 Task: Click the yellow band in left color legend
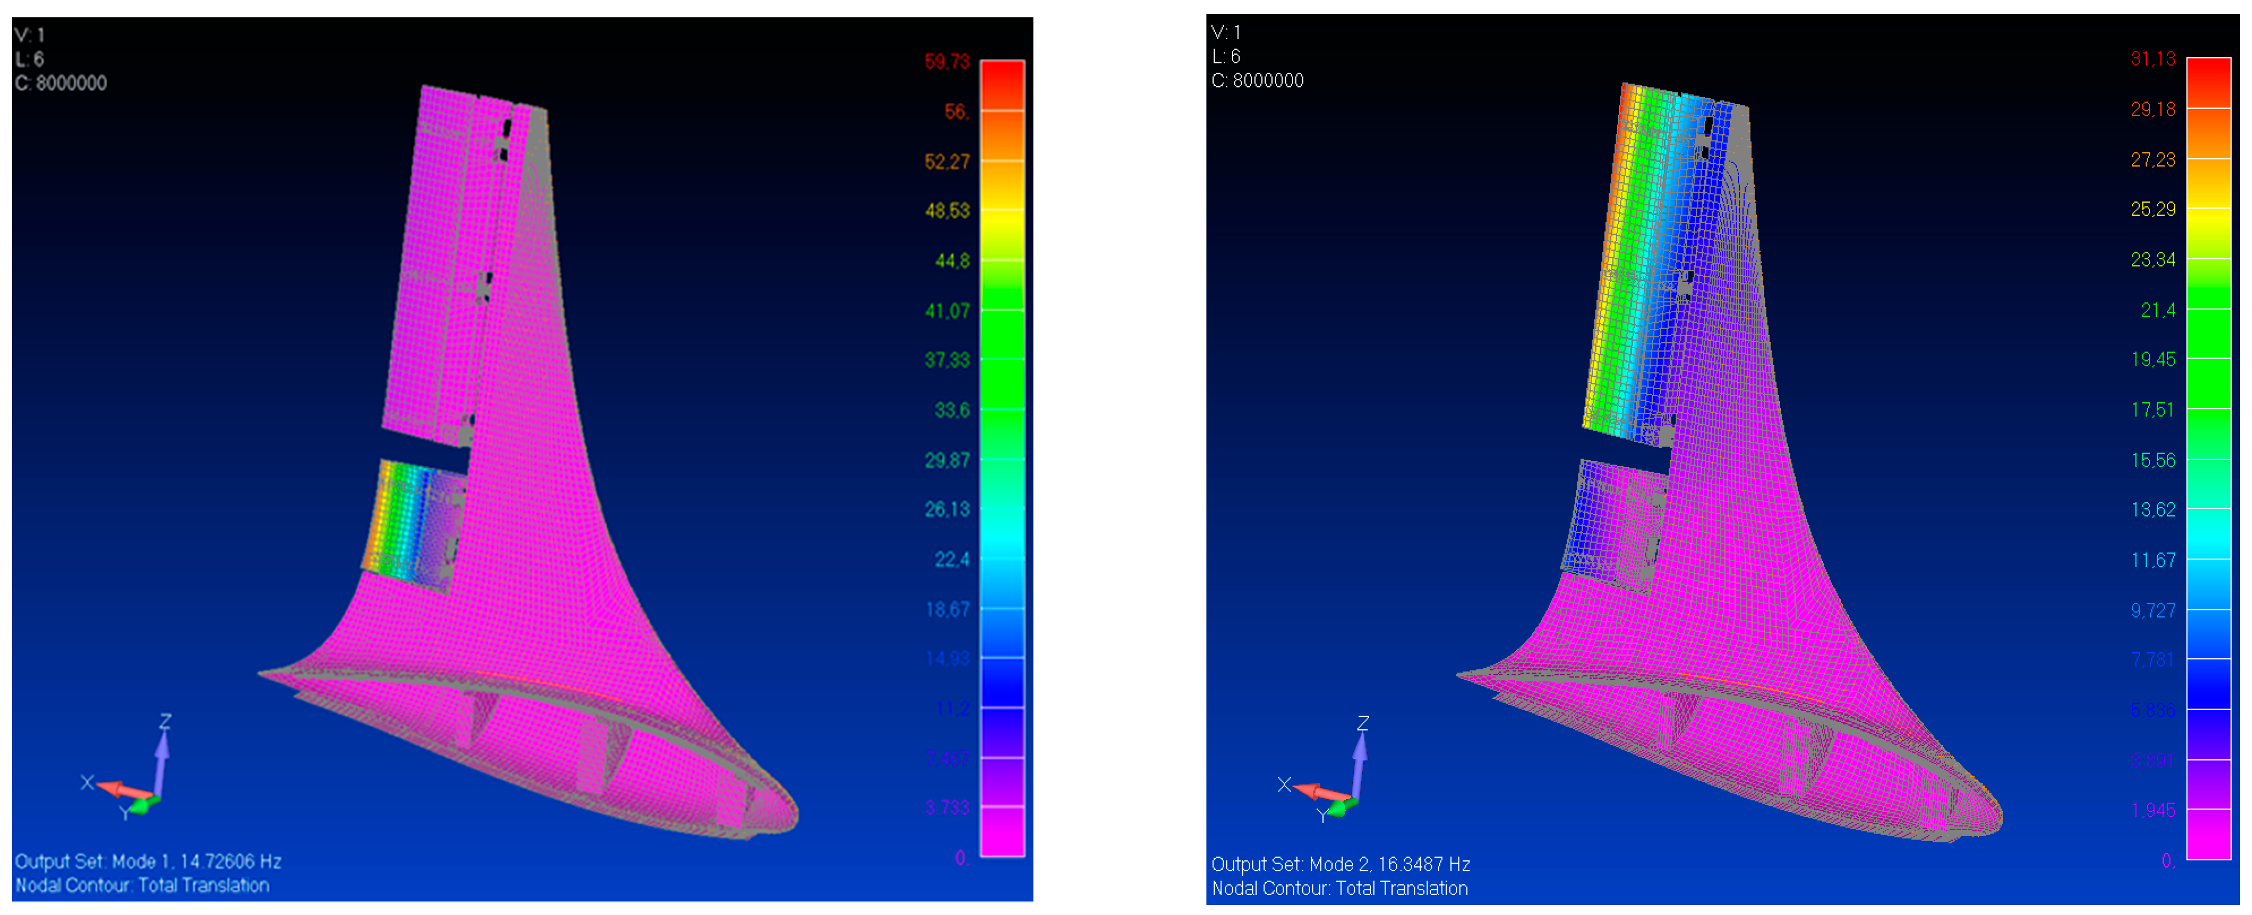[x=1002, y=229]
